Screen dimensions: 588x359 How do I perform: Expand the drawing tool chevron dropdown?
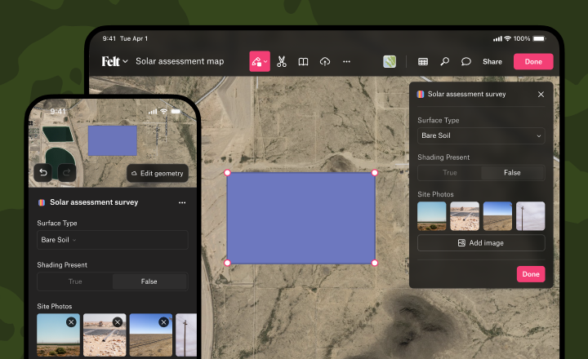coord(266,61)
